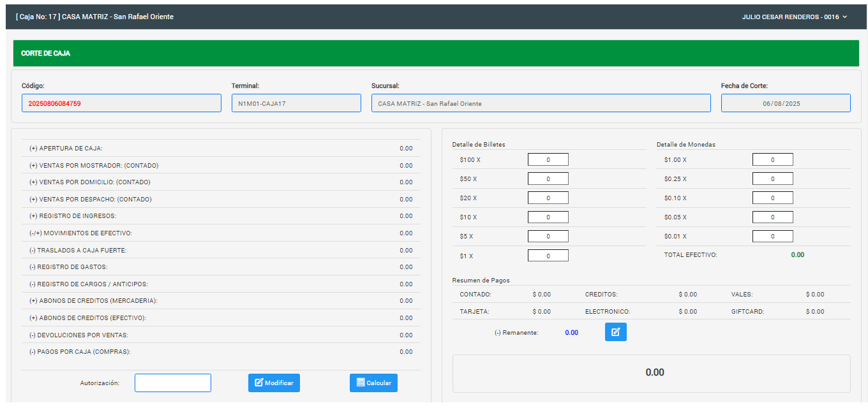
Task: Select the $0.10 coins quantity box
Action: pos(772,198)
